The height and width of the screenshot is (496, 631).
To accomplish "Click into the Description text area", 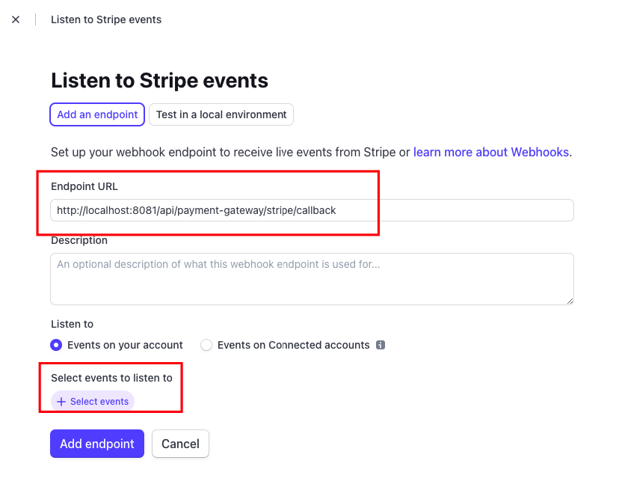I will 312,278.
